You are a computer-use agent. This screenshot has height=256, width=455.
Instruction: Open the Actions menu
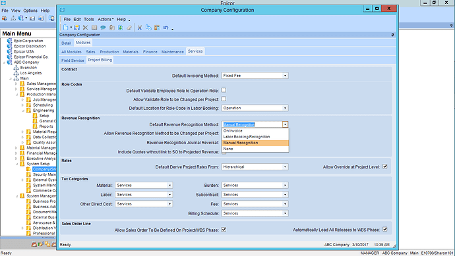[106, 19]
